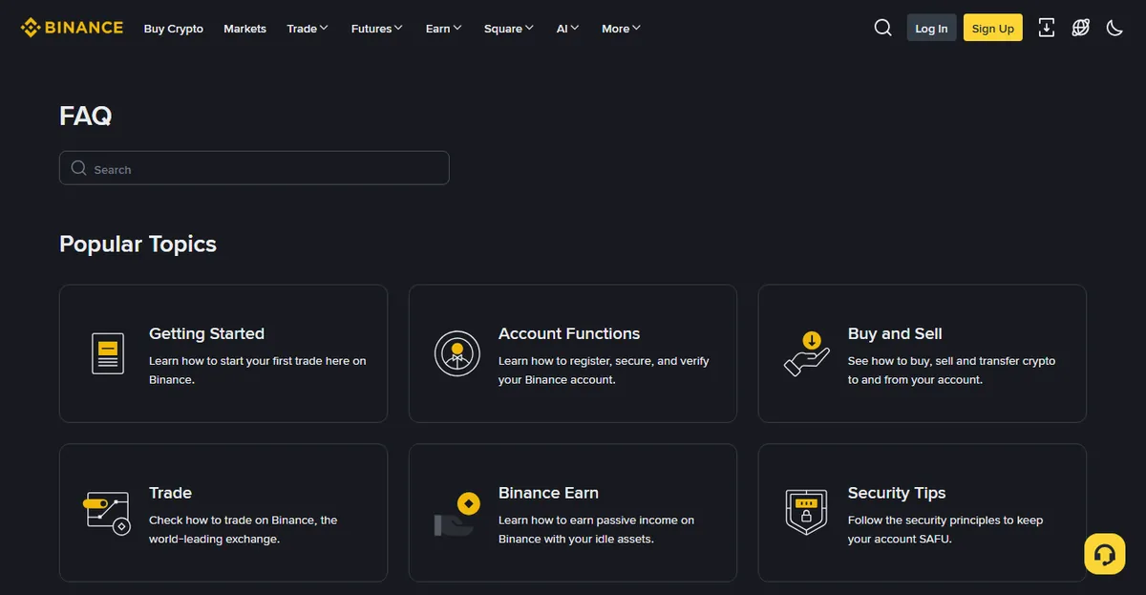Open the Security Tips topic title

[897, 493]
